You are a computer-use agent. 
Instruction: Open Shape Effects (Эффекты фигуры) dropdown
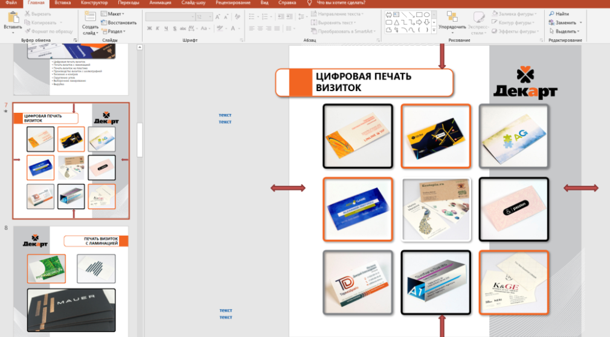pyautogui.click(x=515, y=31)
